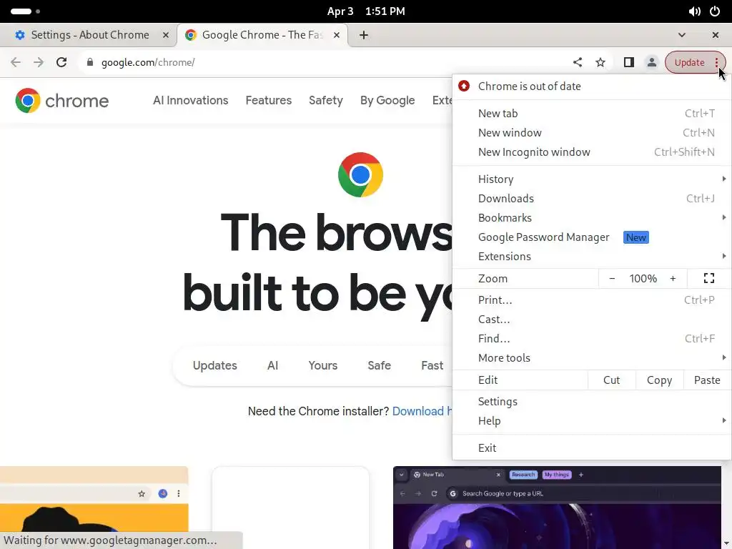Select the Google Chrome - The Fast tab
The height and width of the screenshot is (549, 732).
[x=262, y=35]
